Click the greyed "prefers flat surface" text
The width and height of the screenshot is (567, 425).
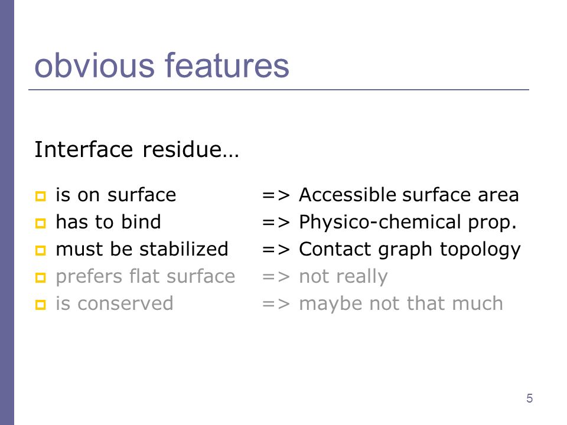tap(145, 276)
